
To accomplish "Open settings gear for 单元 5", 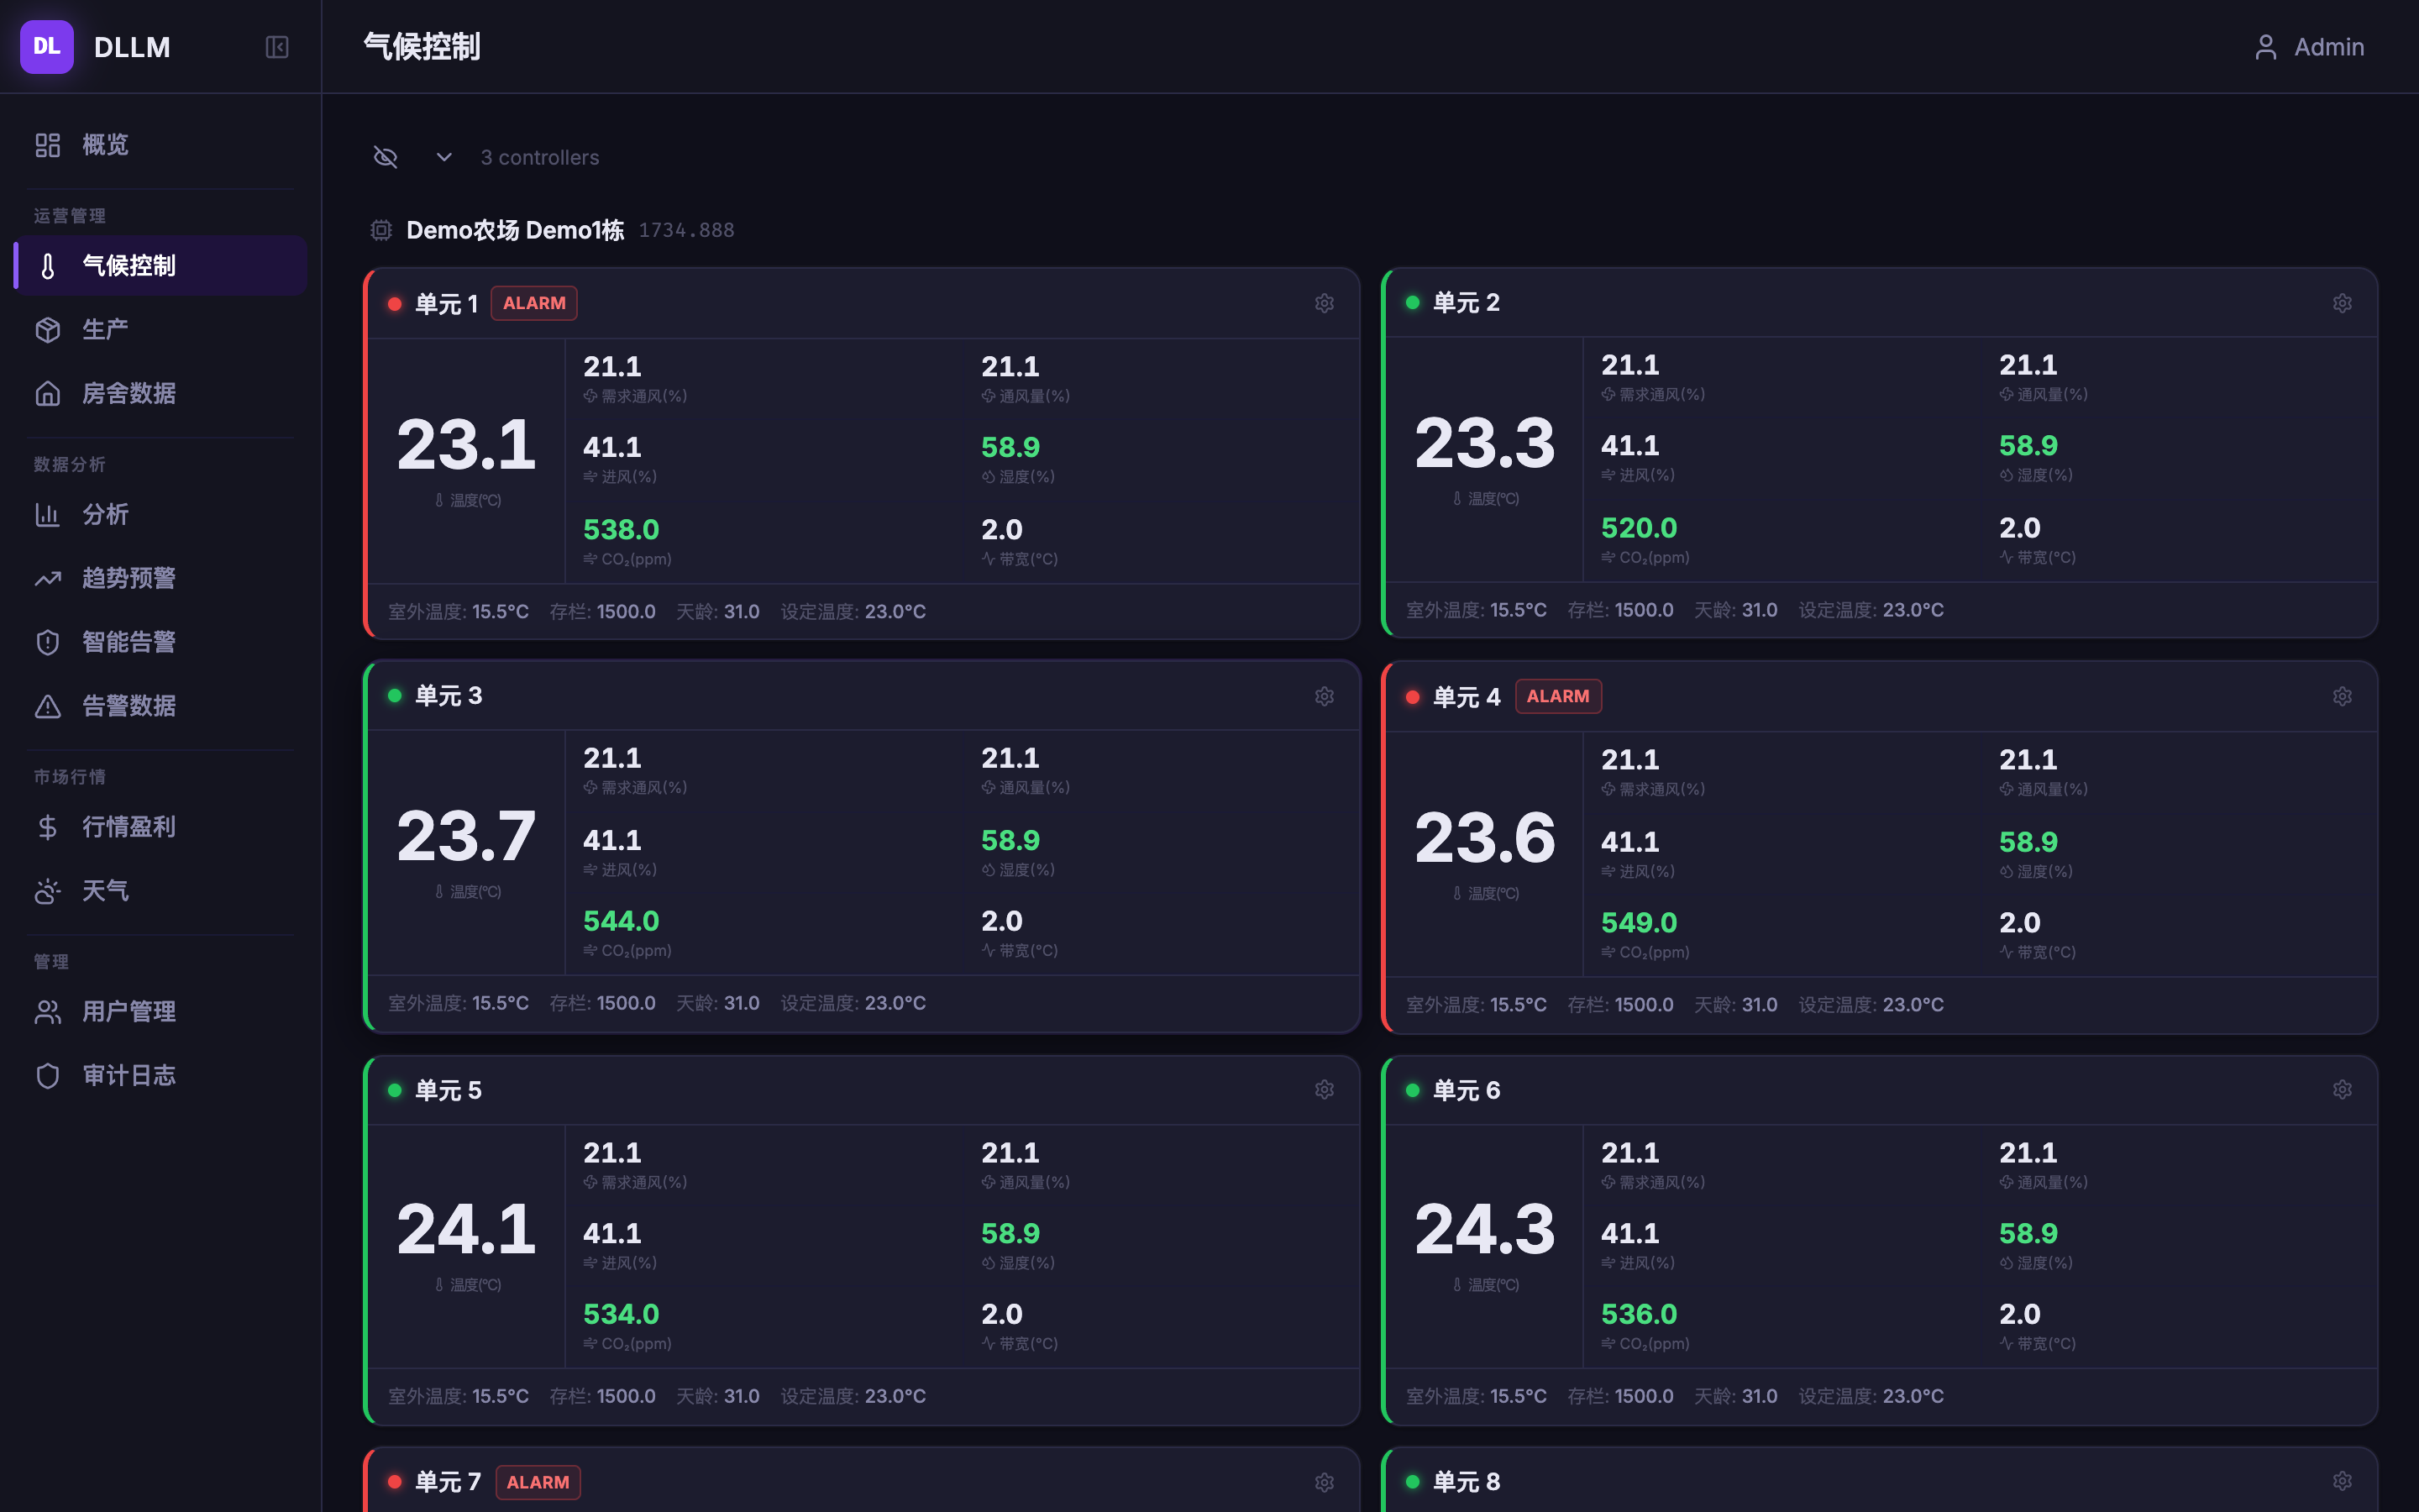I will [x=1325, y=1089].
